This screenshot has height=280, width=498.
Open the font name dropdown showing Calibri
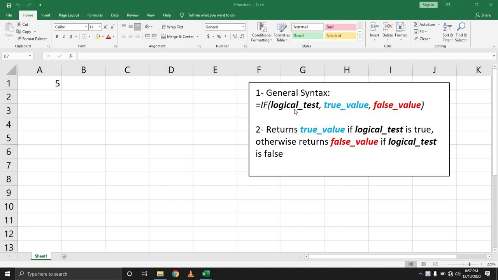86,27
